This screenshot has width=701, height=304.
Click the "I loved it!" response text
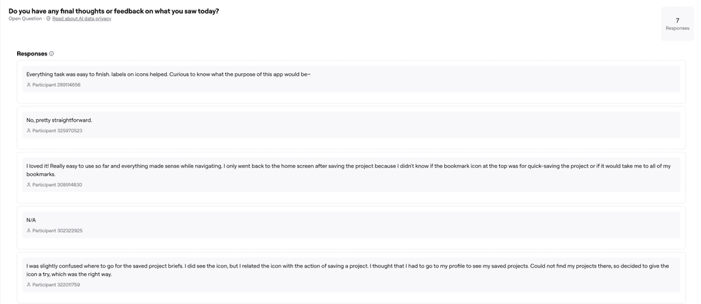(348, 170)
